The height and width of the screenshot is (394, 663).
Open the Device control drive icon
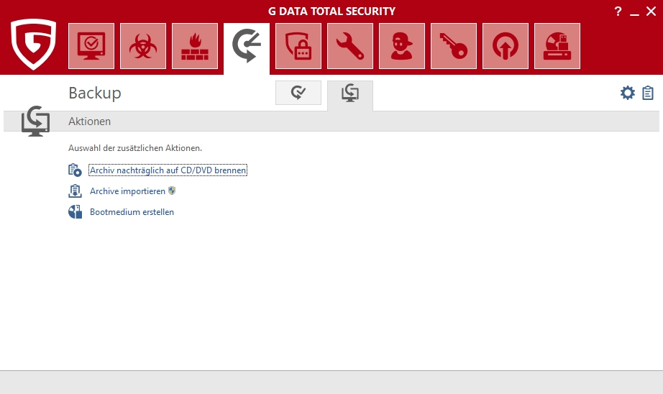tap(557, 46)
